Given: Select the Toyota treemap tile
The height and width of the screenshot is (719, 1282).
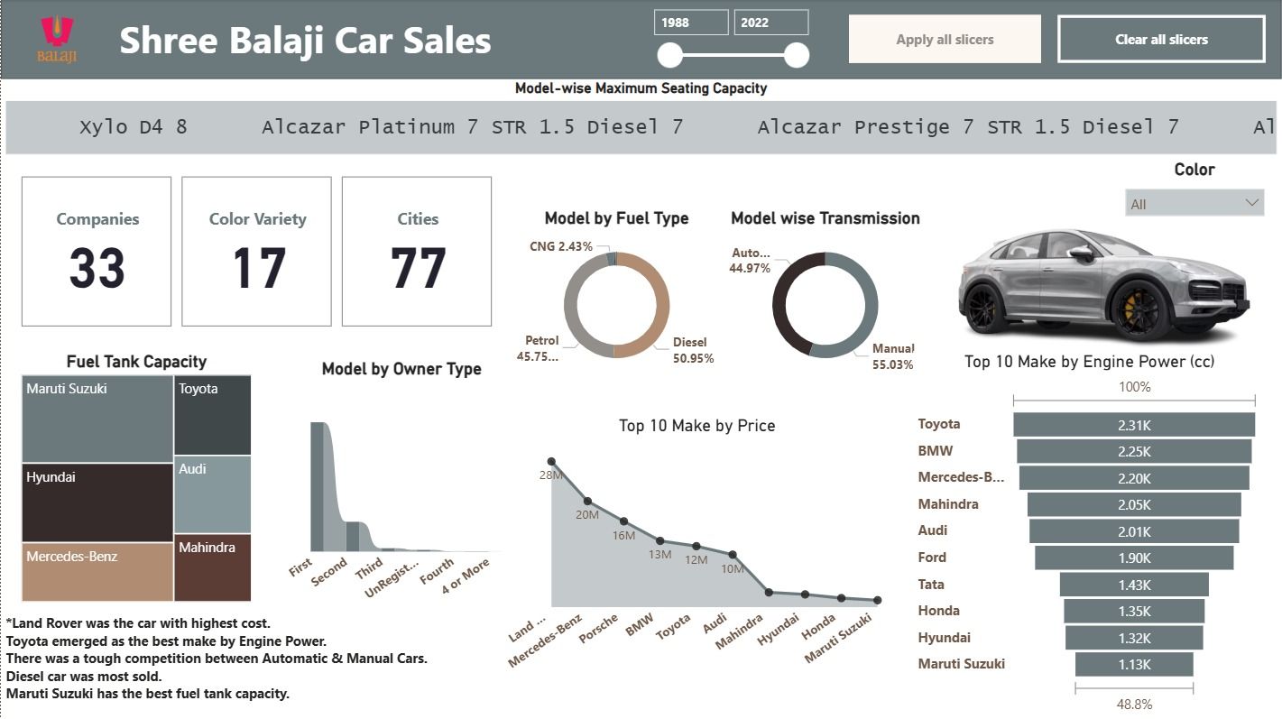Looking at the screenshot, I should click(212, 414).
